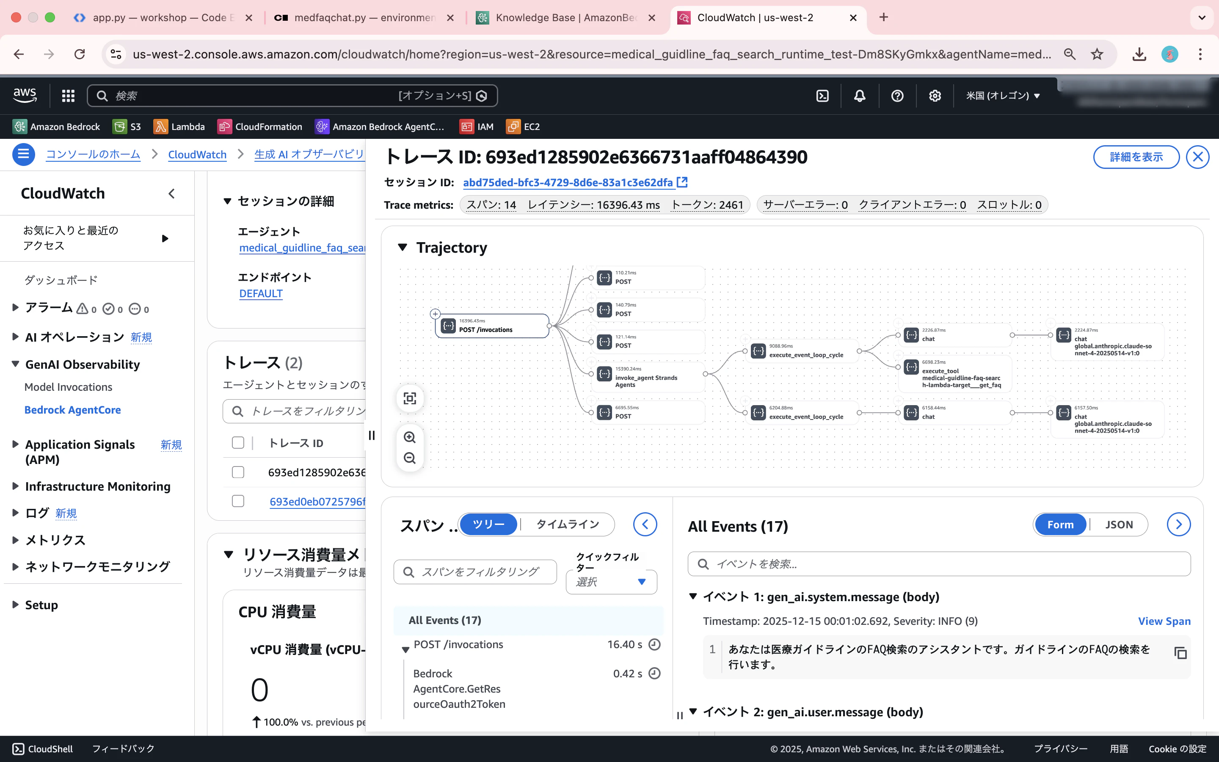Image resolution: width=1219 pixels, height=762 pixels.
Task: Fit the Trajectory graph to view
Action: (x=410, y=399)
